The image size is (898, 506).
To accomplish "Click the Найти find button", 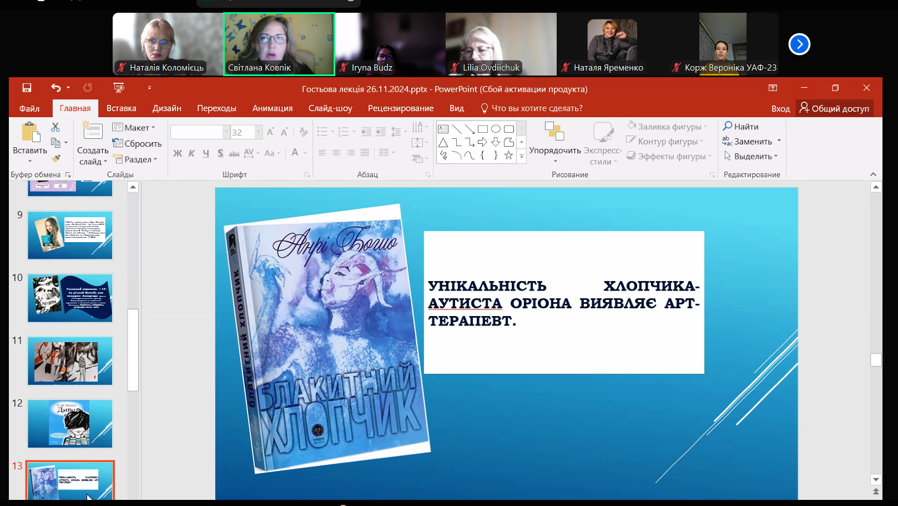I will (x=741, y=127).
